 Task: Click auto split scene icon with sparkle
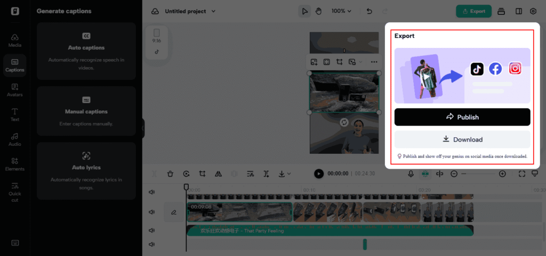(x=267, y=174)
